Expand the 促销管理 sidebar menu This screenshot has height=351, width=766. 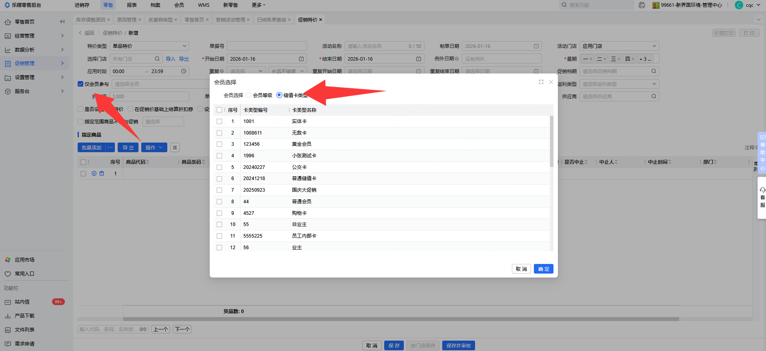[x=34, y=63]
